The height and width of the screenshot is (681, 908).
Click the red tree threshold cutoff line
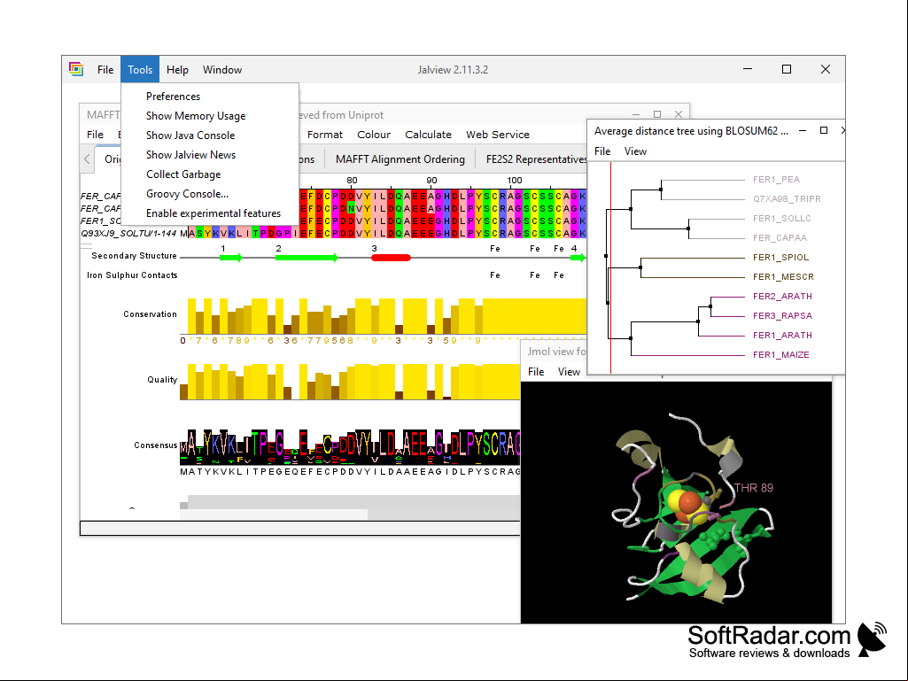tap(610, 267)
